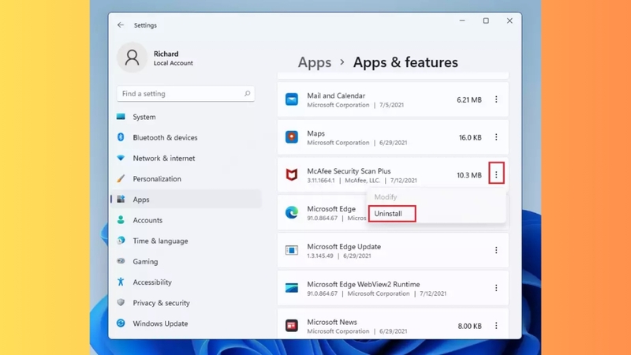Click the Accounts person icon
631x355 pixels.
coord(121,220)
